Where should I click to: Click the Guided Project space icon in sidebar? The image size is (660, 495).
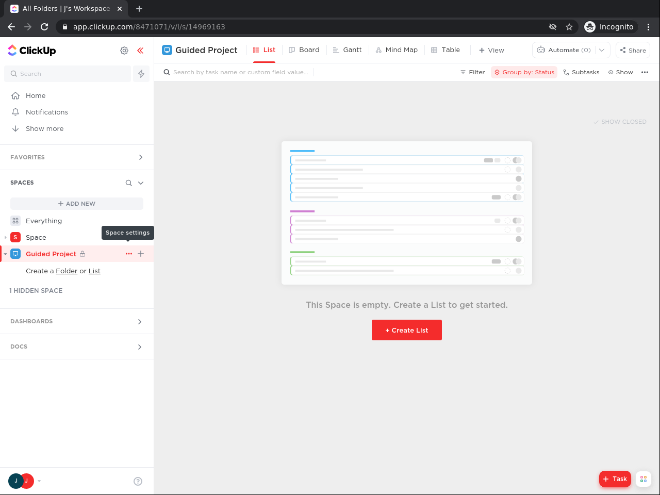(15, 254)
